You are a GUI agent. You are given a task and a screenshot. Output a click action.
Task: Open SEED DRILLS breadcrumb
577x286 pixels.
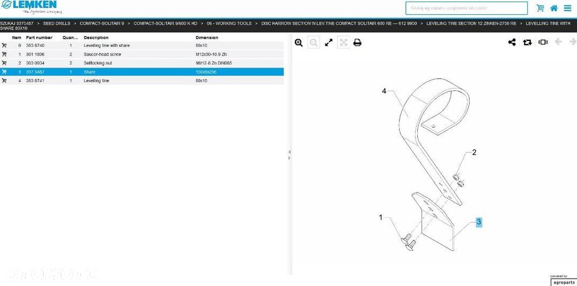(57, 23)
